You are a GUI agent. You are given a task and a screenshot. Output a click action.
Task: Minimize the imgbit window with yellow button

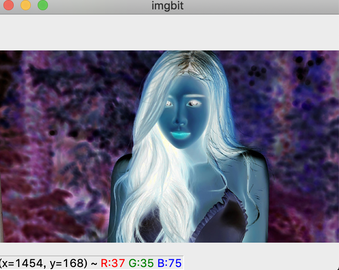click(x=26, y=5)
